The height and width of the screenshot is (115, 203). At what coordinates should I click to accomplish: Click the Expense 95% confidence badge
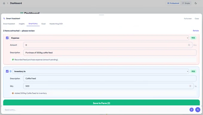[x=193, y=38]
